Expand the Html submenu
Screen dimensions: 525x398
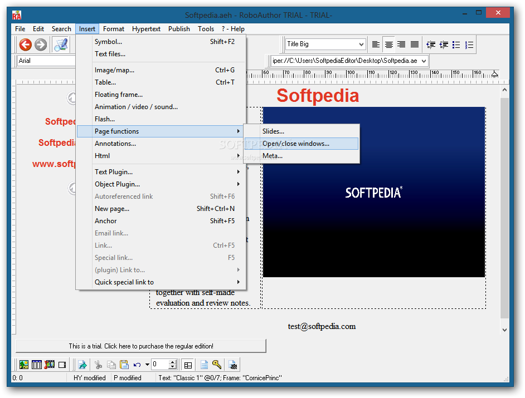pos(162,155)
